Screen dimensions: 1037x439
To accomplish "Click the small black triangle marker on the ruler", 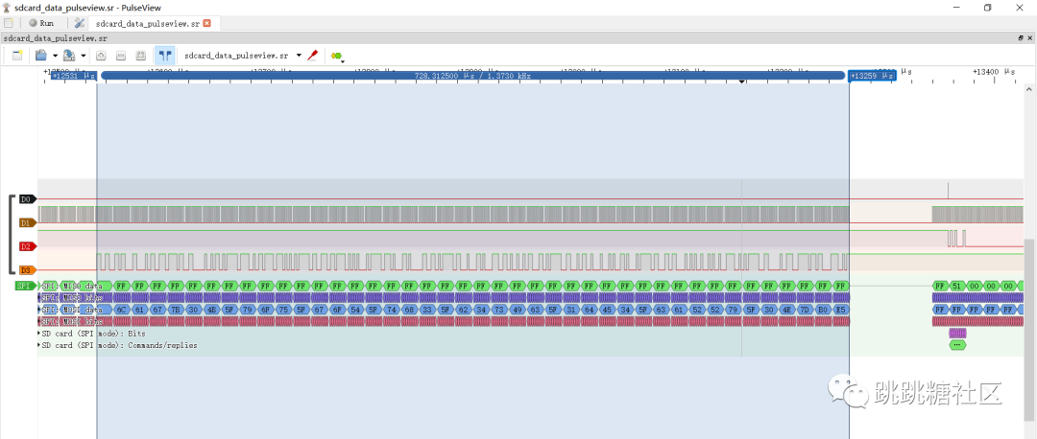I will [x=742, y=81].
